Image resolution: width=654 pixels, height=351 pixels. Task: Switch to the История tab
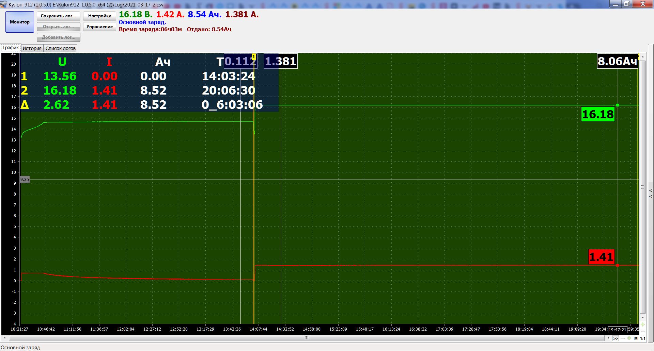[x=32, y=48]
